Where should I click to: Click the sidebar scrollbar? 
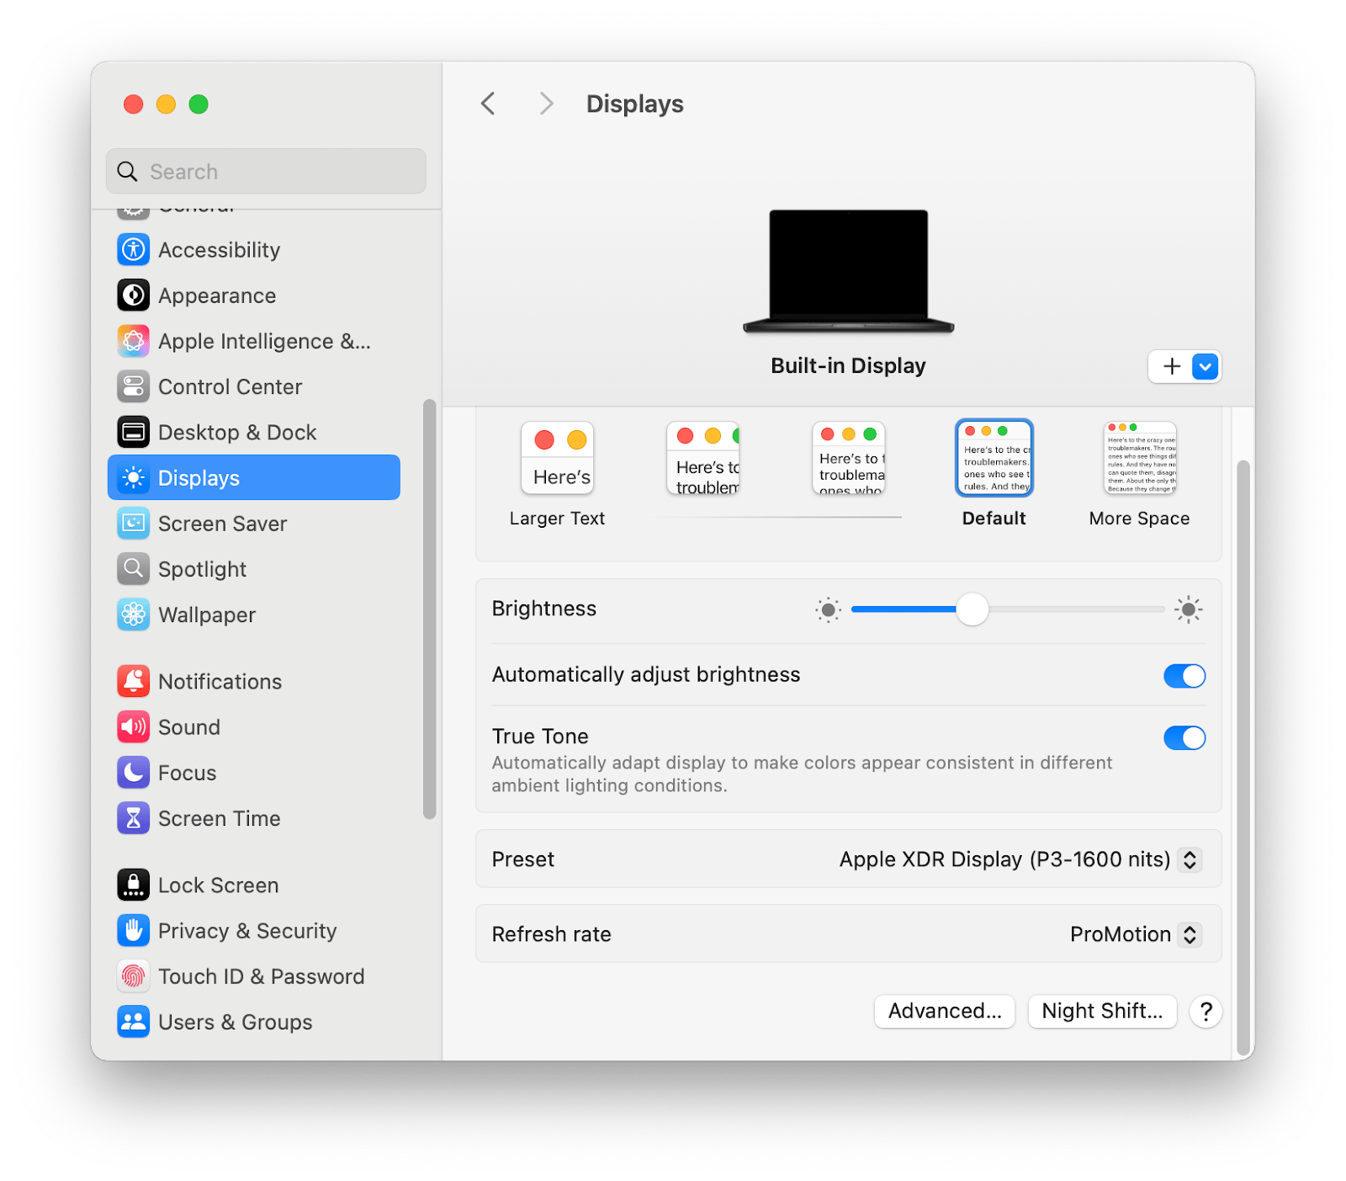point(430,609)
